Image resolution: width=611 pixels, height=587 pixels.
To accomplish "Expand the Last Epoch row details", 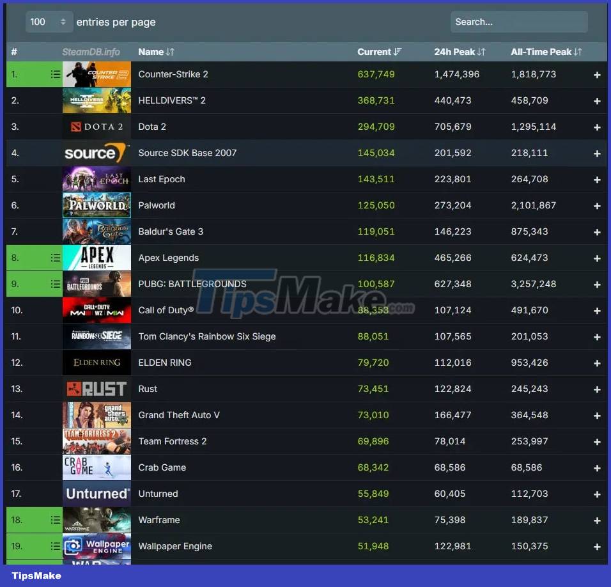I will (596, 179).
